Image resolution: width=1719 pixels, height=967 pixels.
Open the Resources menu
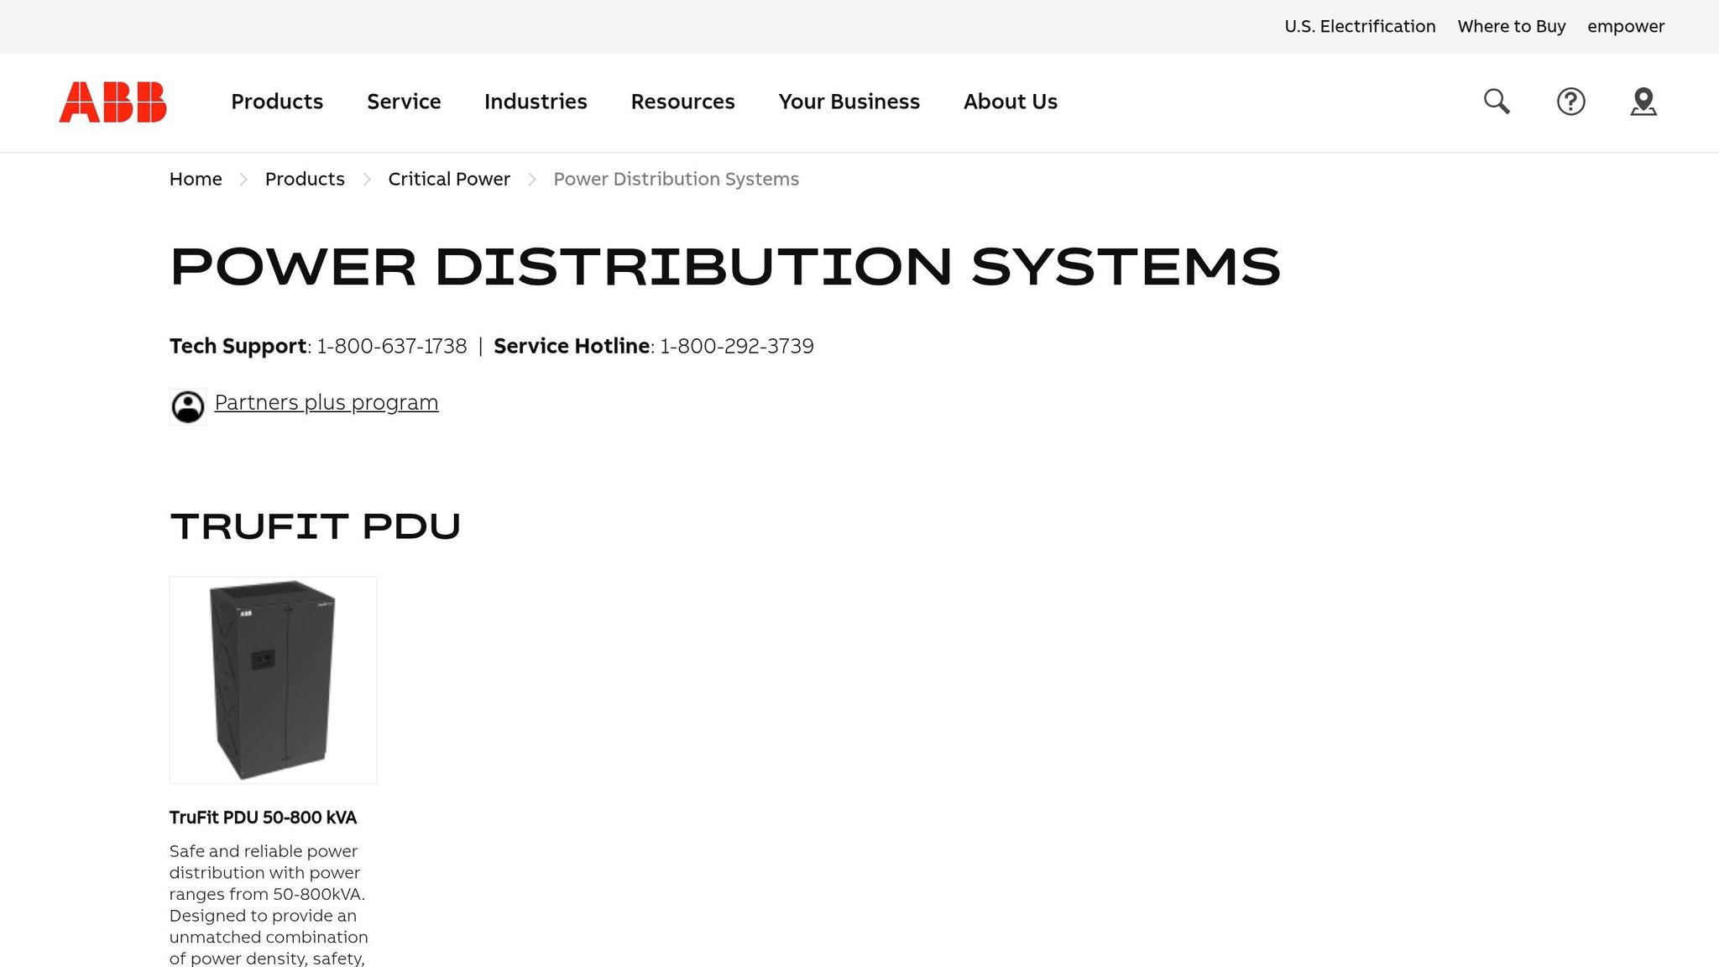click(682, 102)
